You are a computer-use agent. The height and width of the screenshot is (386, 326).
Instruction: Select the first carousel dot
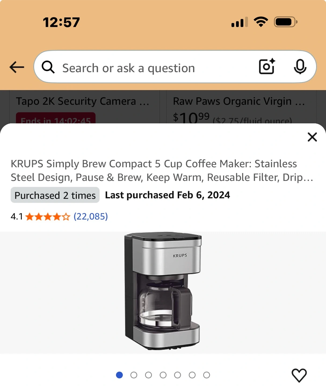tap(119, 375)
